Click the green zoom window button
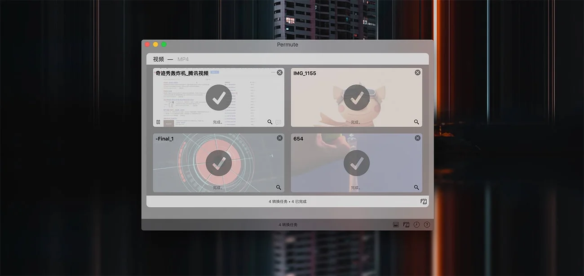The width and height of the screenshot is (584, 276). click(x=164, y=44)
